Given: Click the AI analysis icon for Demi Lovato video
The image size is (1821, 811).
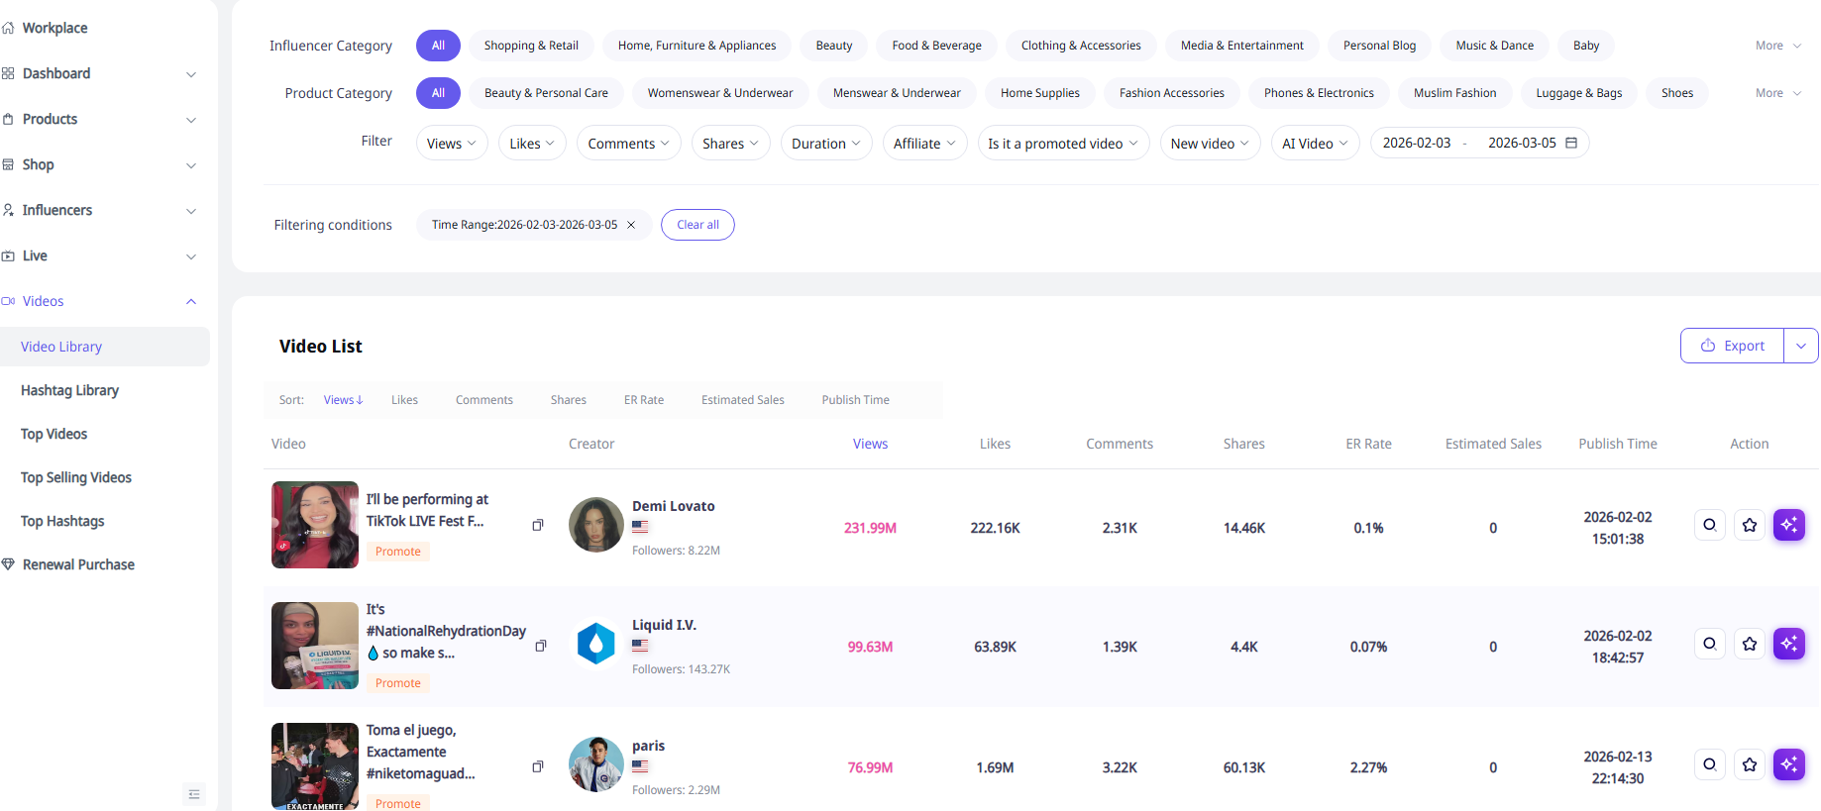Looking at the screenshot, I should [1788, 525].
